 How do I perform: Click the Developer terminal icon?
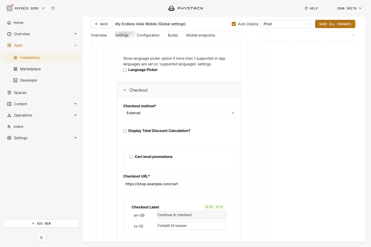coord(15,80)
